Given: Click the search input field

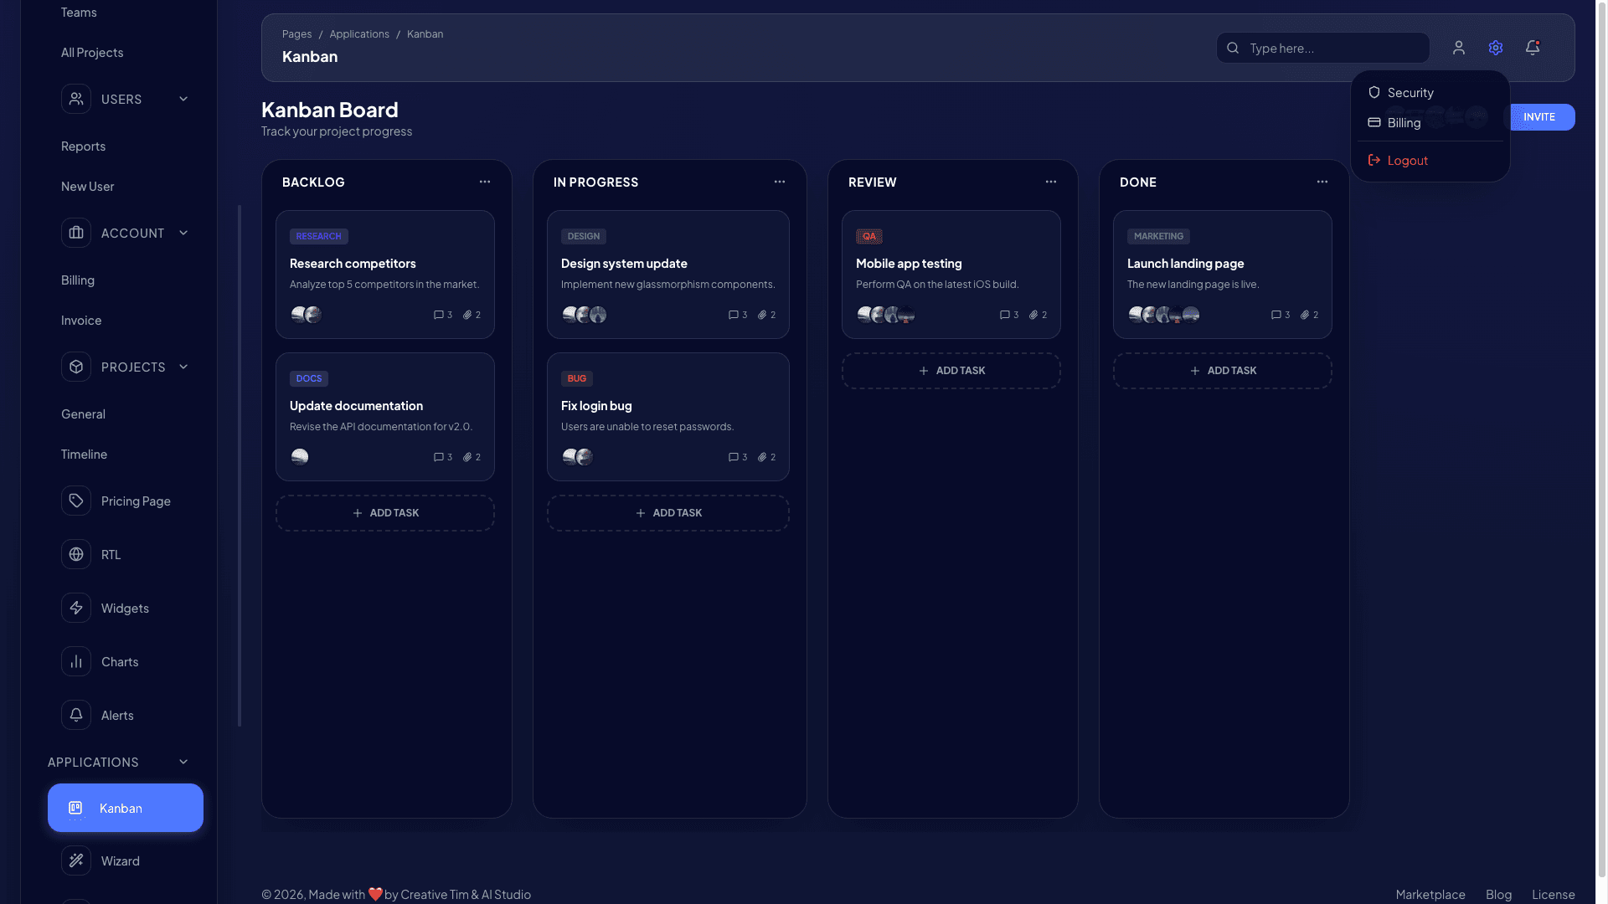Looking at the screenshot, I should click(1322, 48).
